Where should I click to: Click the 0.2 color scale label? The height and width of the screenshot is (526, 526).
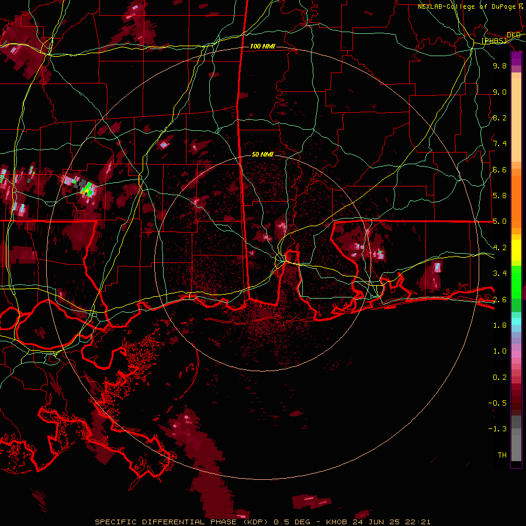tap(500, 378)
